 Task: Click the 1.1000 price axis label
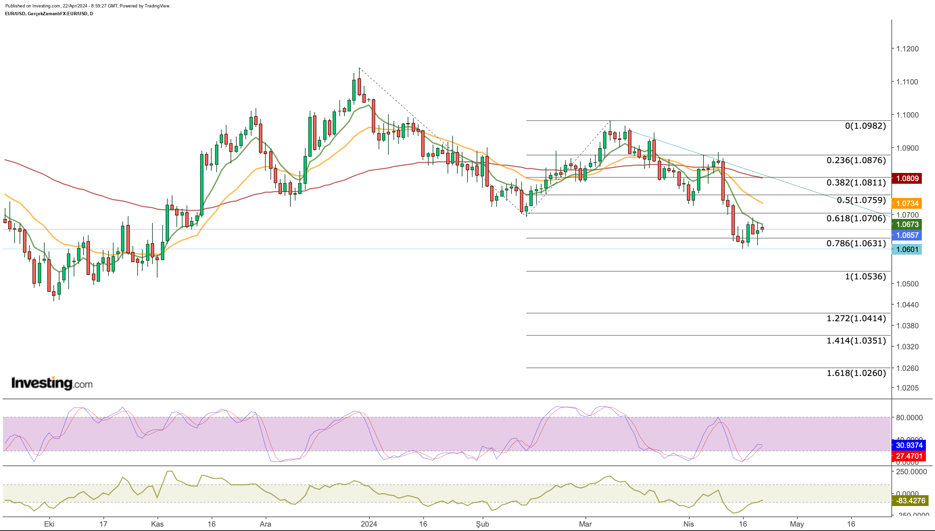(x=907, y=115)
